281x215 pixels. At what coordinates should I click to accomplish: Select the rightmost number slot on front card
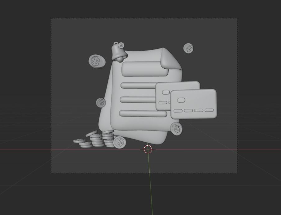click(x=209, y=110)
